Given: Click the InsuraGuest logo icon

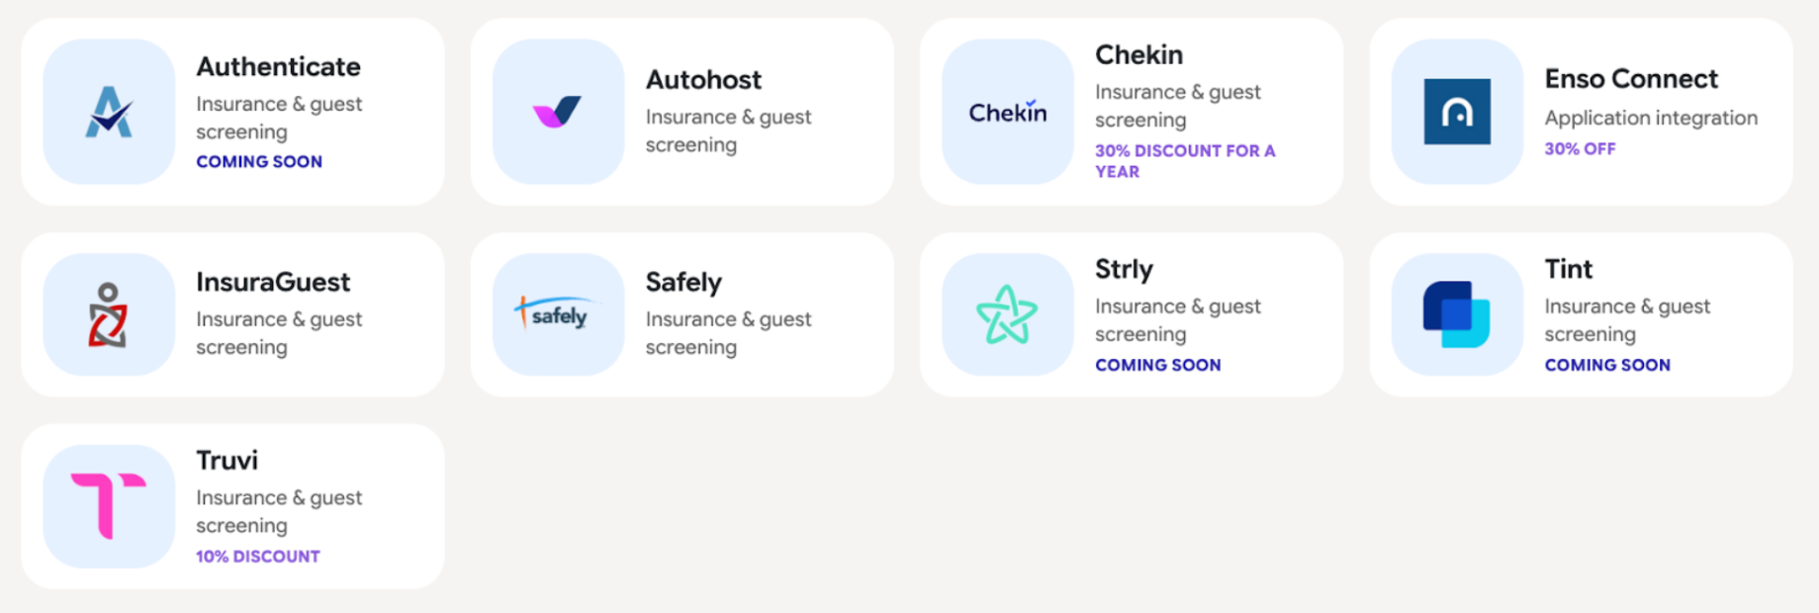Looking at the screenshot, I should 109,313.
